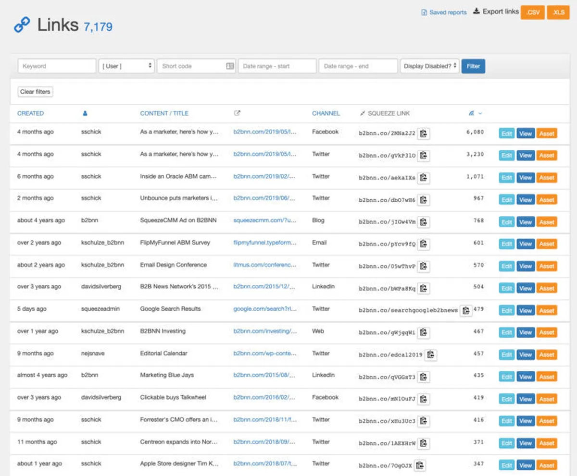Open the User dropdown filter
This screenshot has height=476, width=577.
click(x=126, y=66)
